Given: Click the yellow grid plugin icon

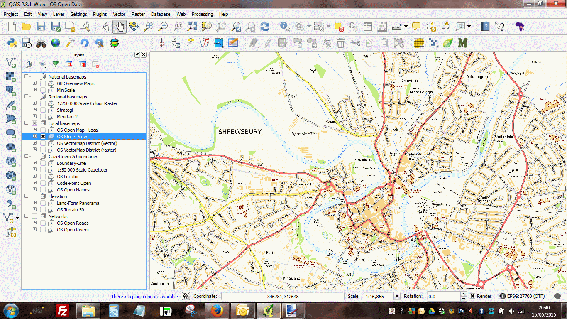Looking at the screenshot, I should 419,42.
